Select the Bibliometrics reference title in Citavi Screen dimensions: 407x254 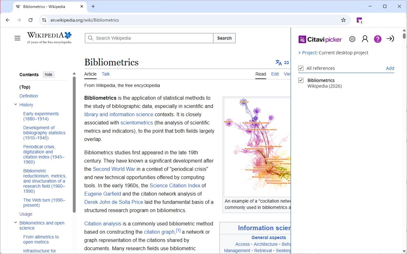click(321, 80)
